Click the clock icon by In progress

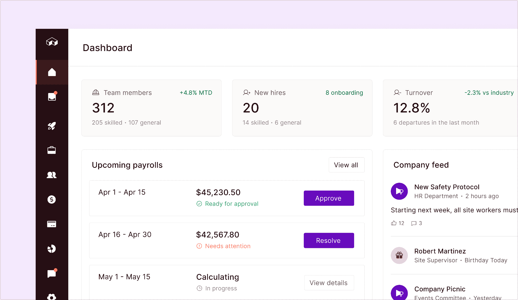click(199, 288)
